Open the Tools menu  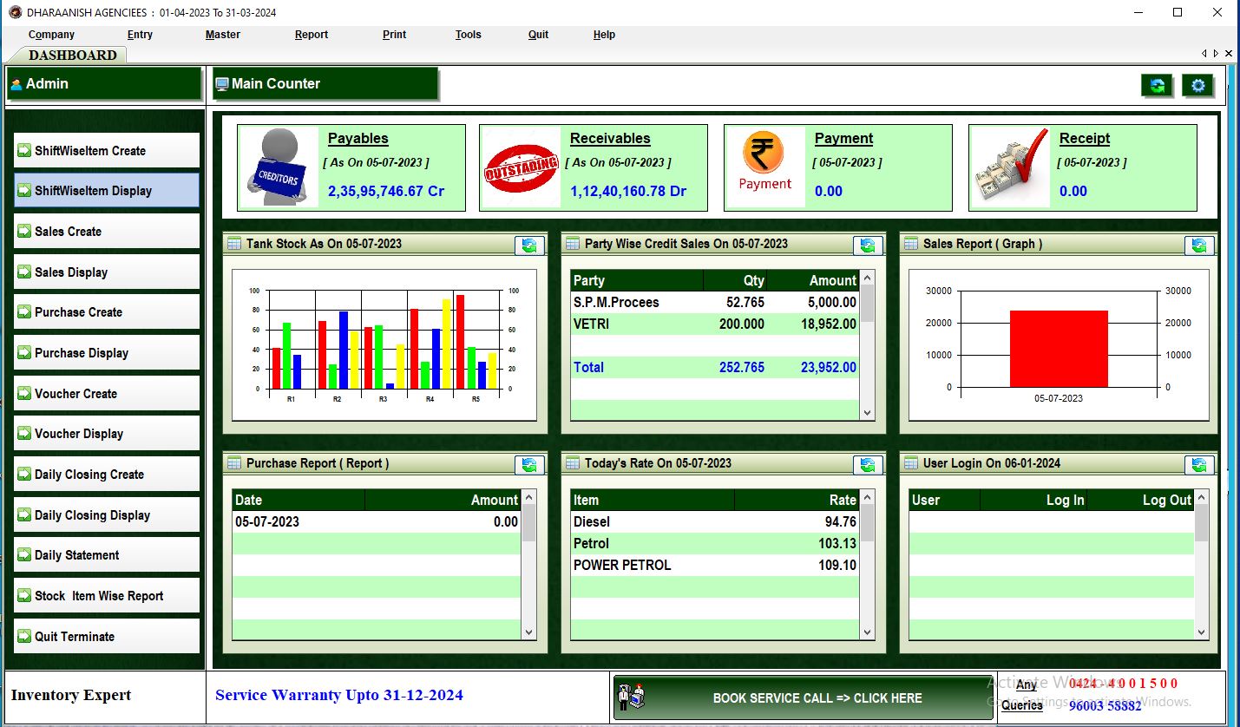click(x=468, y=35)
